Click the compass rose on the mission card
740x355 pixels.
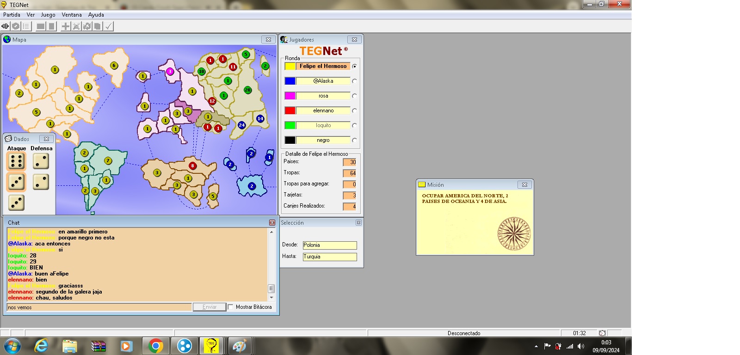tap(514, 234)
